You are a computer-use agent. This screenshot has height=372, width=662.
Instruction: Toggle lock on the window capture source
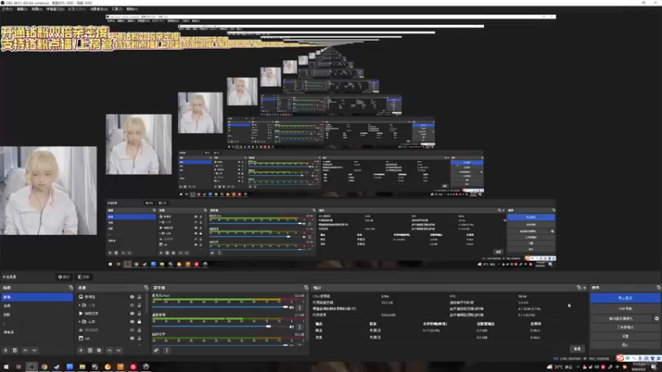(139, 338)
